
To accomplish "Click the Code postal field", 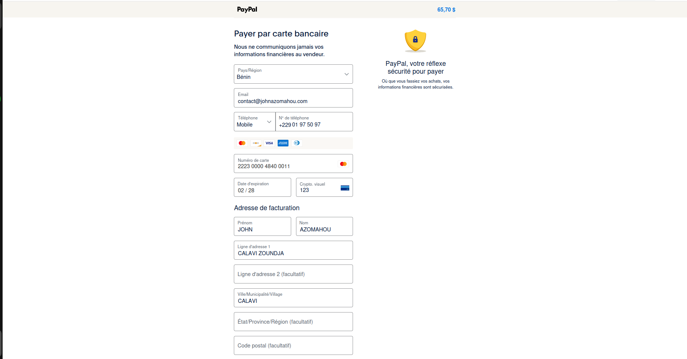I will (x=293, y=346).
